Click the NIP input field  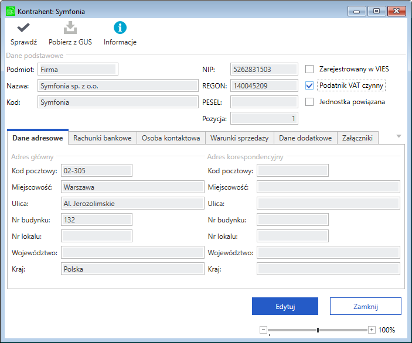pyautogui.click(x=264, y=69)
